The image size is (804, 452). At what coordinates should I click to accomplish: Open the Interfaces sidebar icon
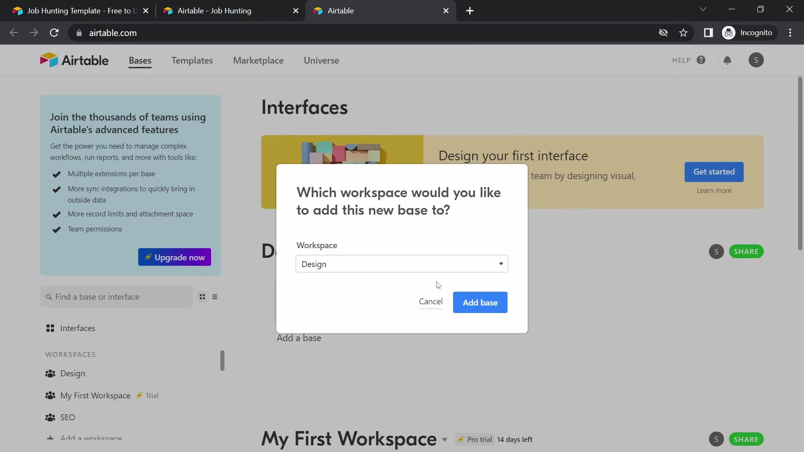(x=50, y=328)
